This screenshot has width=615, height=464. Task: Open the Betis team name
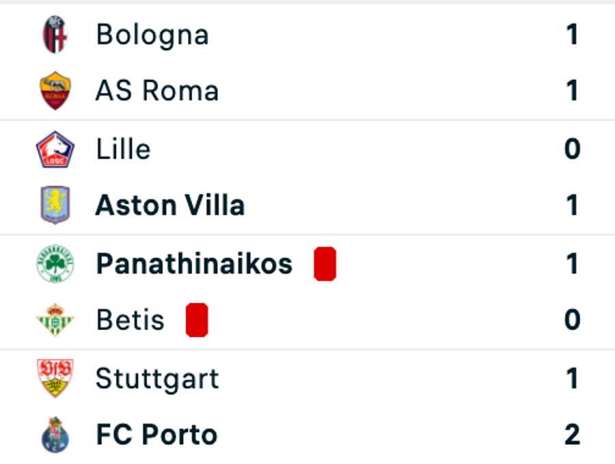(130, 320)
